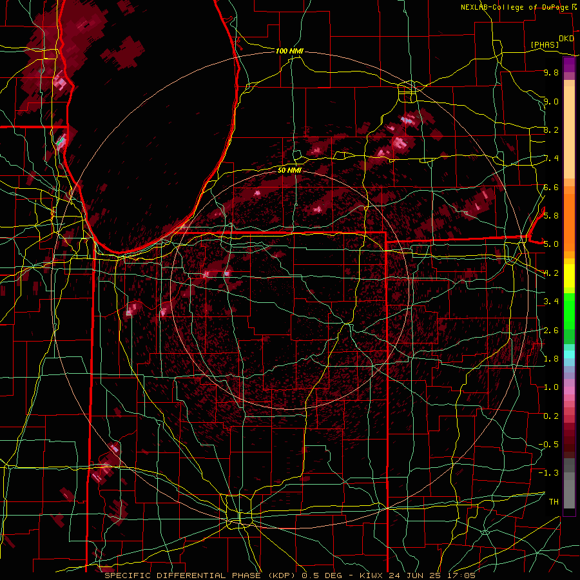
Task: Click the 5.0 value on the color scale
Action: click(x=551, y=244)
